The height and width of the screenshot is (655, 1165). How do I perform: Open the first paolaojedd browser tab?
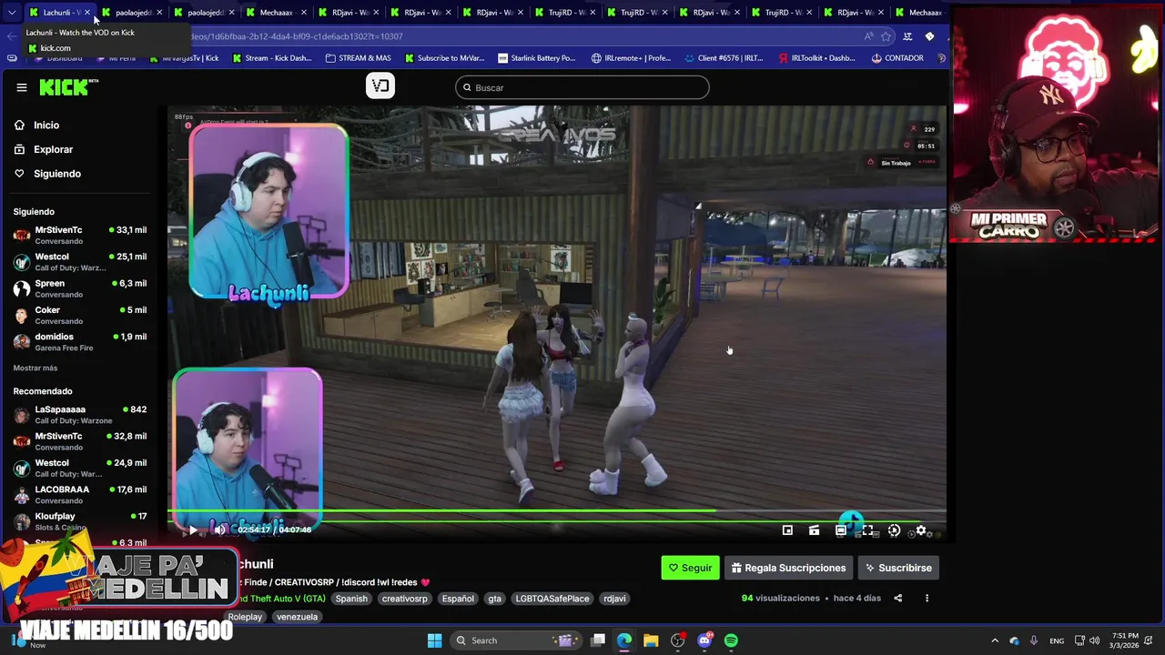click(133, 13)
